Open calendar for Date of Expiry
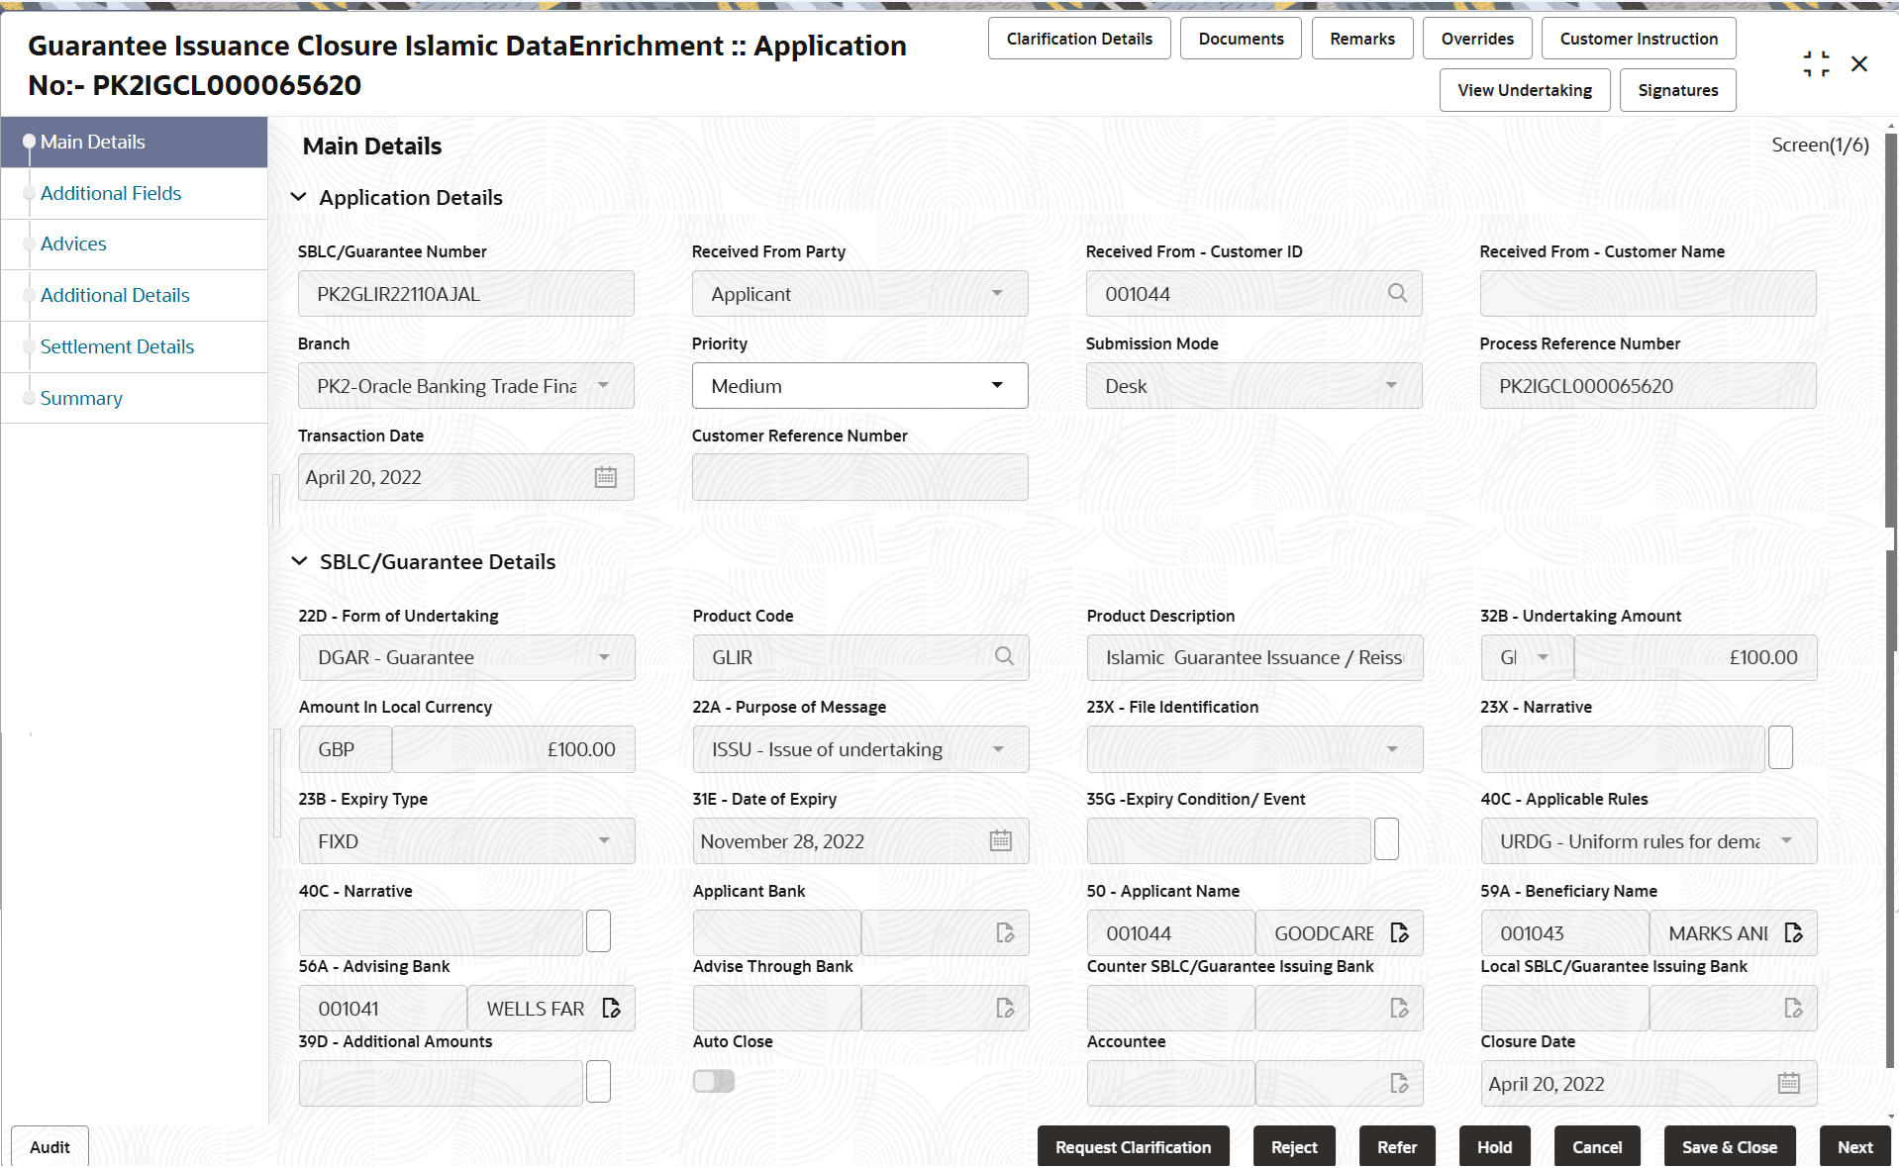 click(x=1001, y=840)
